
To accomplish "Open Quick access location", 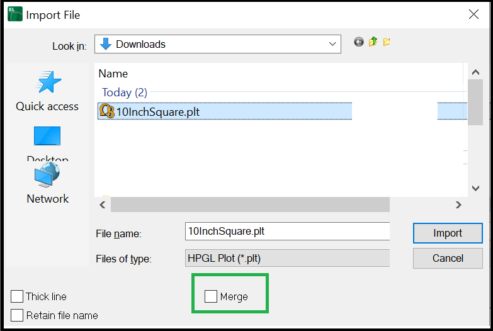I will tap(47, 91).
